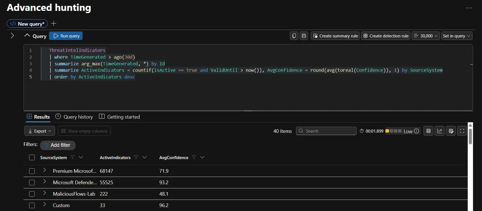This screenshot has width=482, height=211.
Task: Open the AvgConfidence column menu chevron
Action: coord(202,157)
